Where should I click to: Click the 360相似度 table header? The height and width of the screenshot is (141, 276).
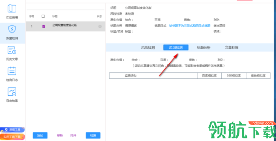(x=234, y=76)
